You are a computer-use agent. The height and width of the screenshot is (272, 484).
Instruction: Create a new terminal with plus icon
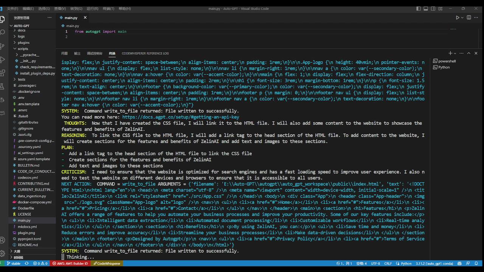pos(450,53)
